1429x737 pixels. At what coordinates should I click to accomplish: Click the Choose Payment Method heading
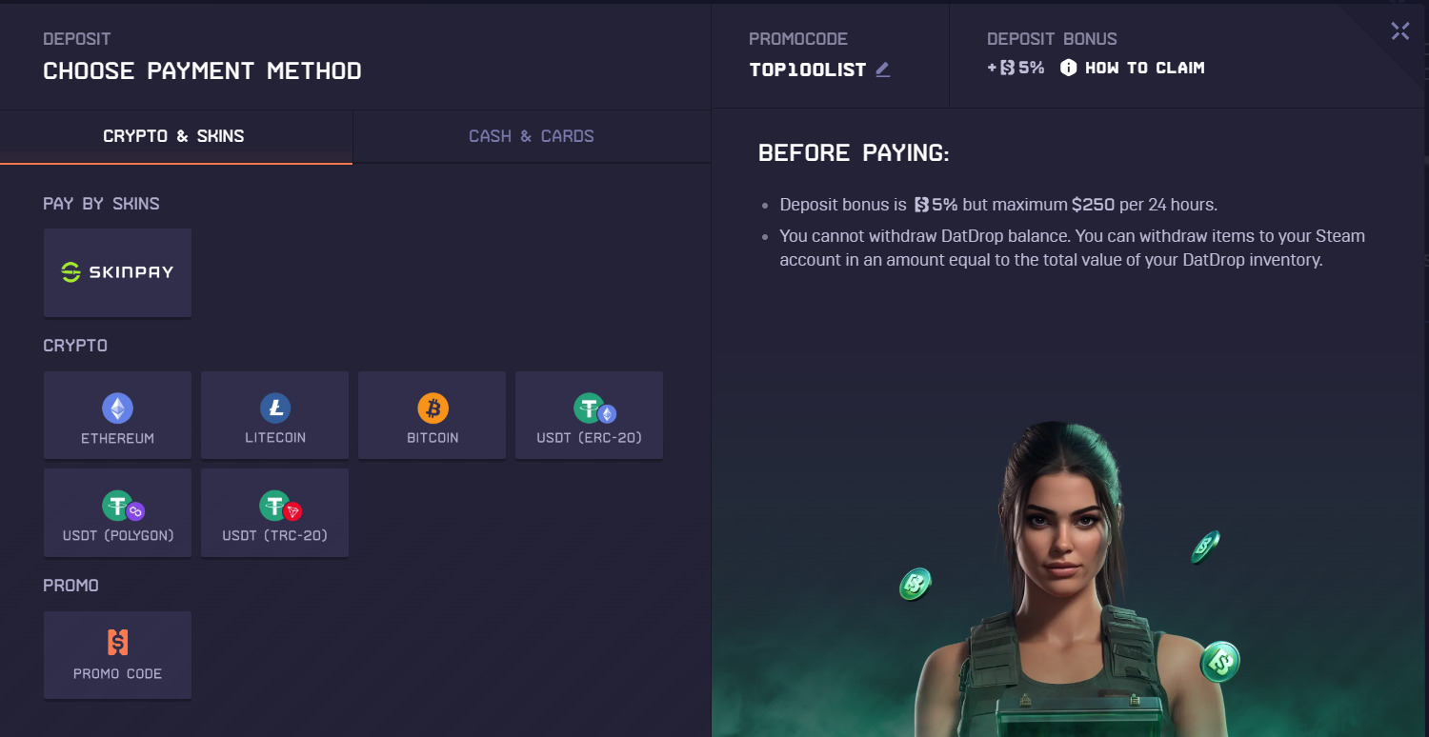click(x=202, y=70)
